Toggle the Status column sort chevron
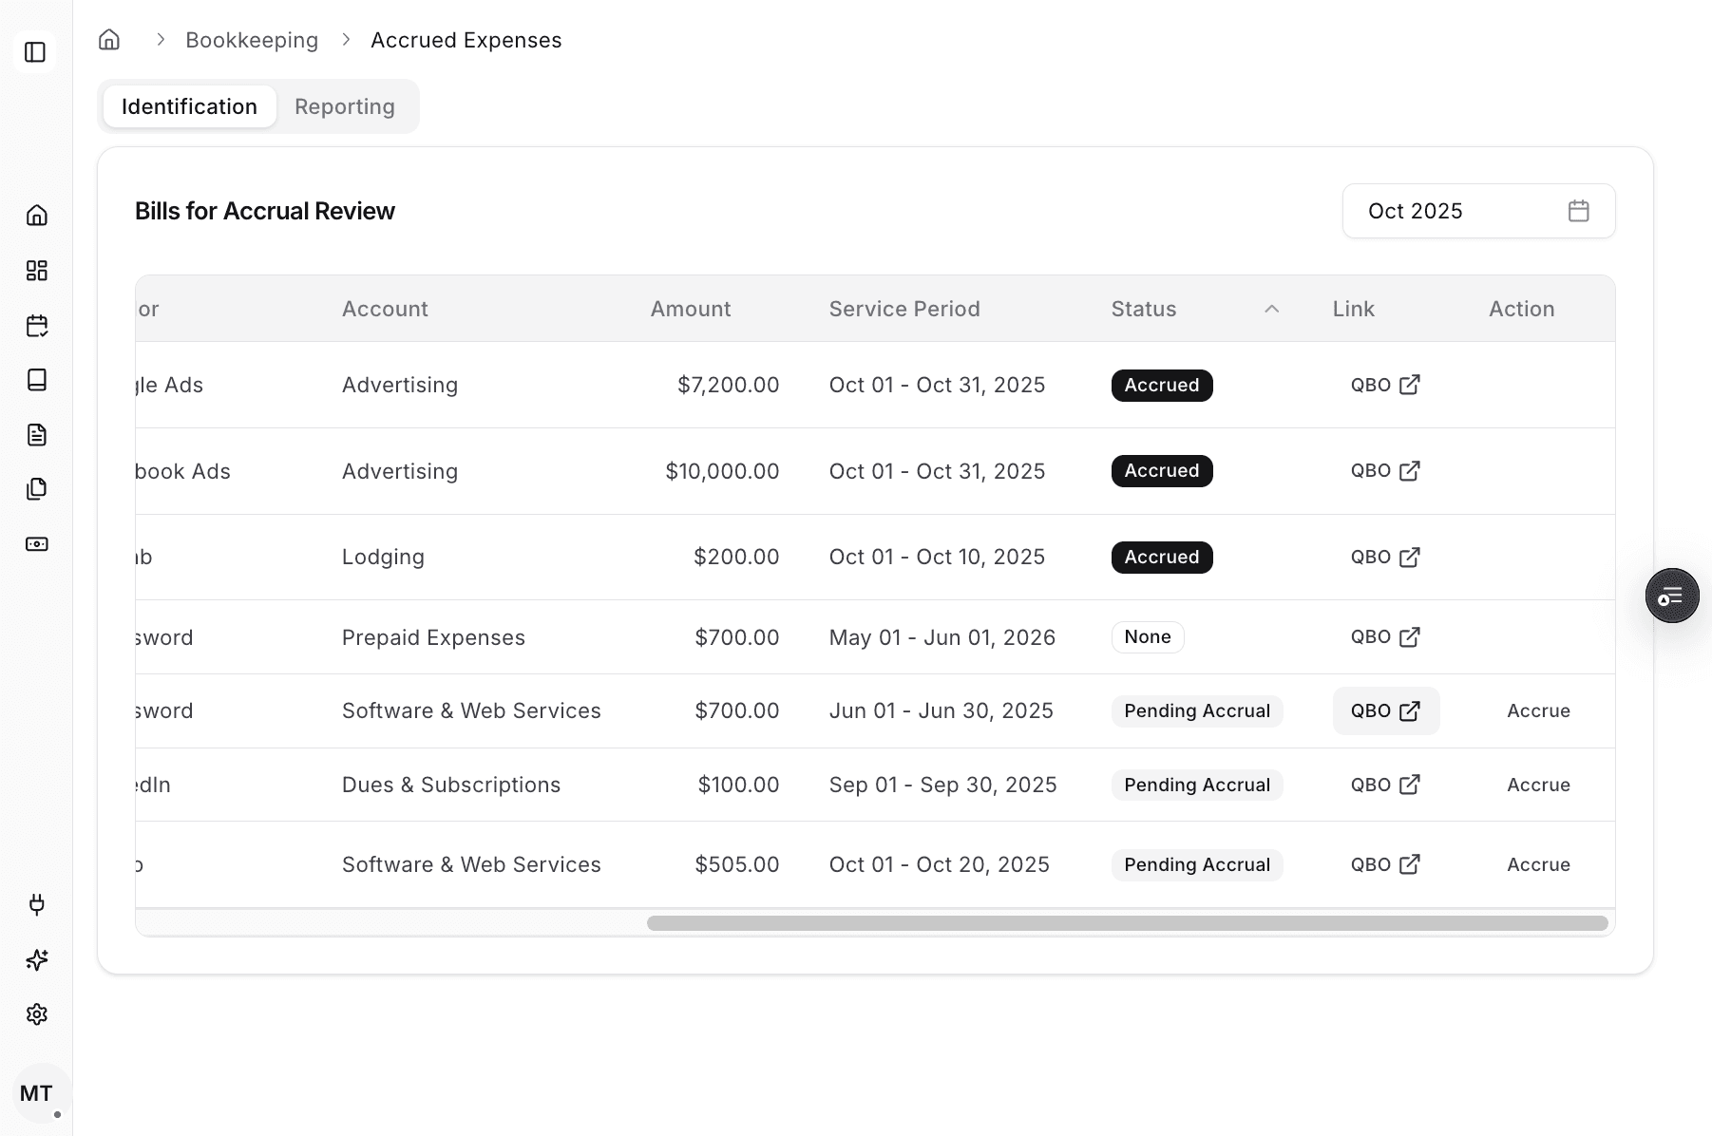 point(1271,309)
